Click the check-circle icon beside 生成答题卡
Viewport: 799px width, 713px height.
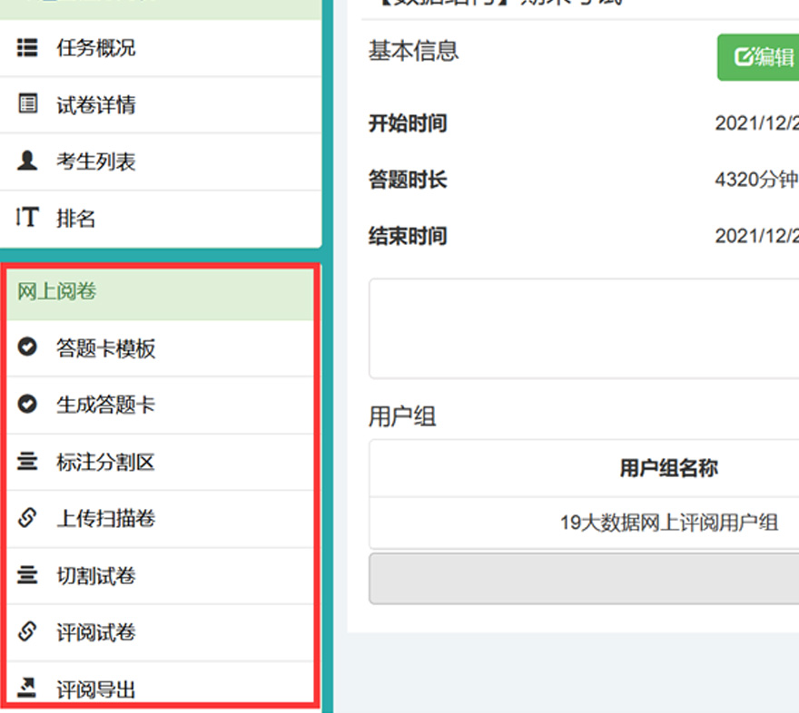click(x=28, y=405)
